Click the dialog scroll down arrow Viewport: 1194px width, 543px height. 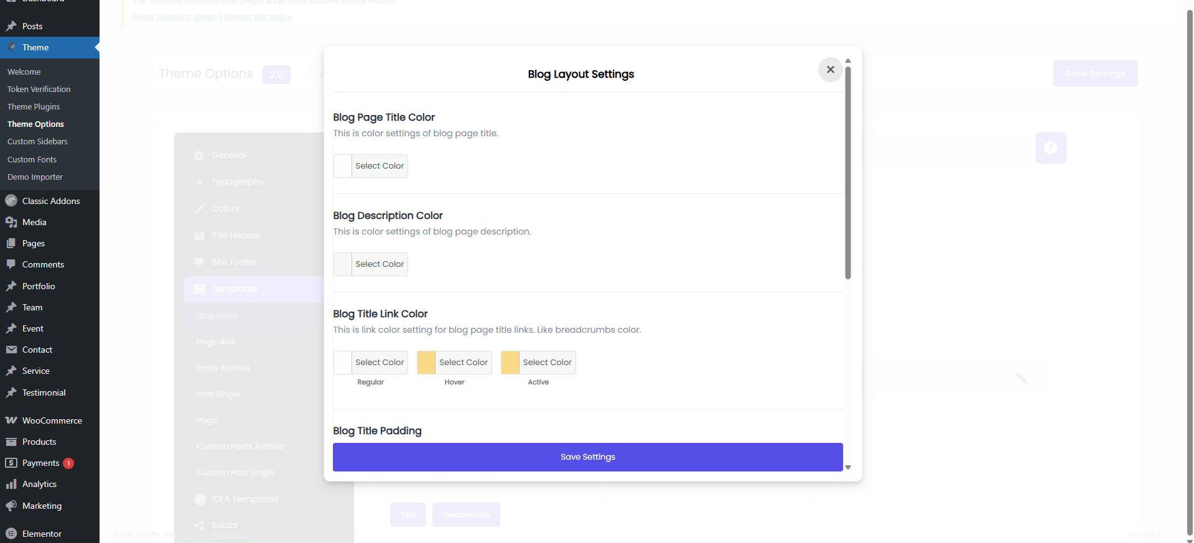pos(847,467)
